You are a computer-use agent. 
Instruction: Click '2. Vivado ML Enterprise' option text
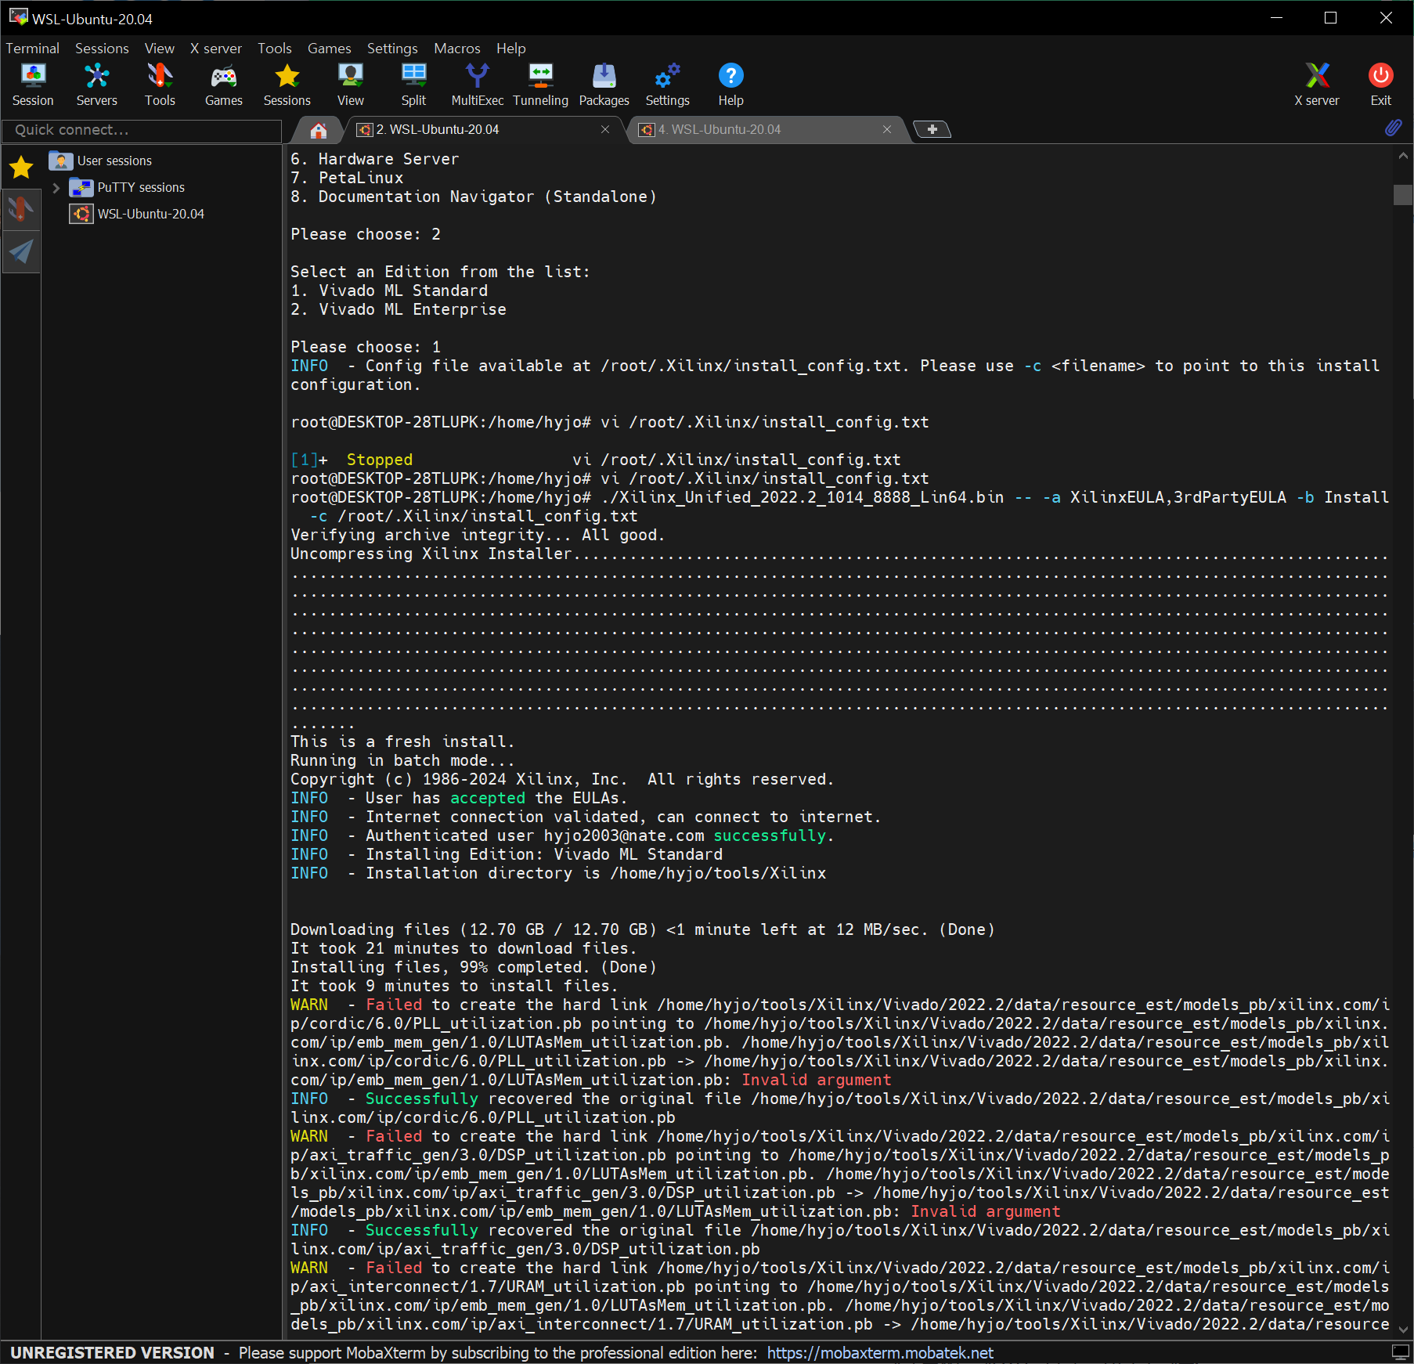[x=399, y=309]
